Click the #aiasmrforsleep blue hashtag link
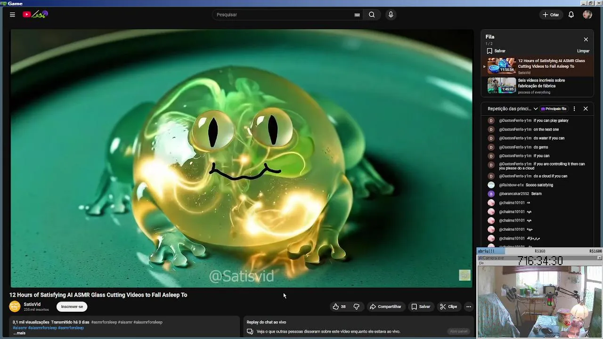 (42, 328)
